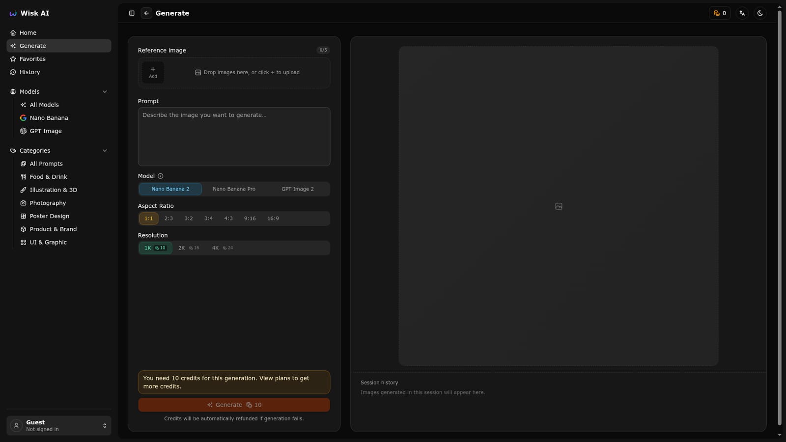Toggle the sidebar panel icon

click(x=132, y=13)
